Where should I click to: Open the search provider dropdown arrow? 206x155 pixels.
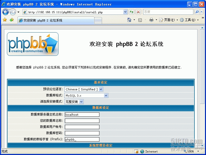click(202, 12)
